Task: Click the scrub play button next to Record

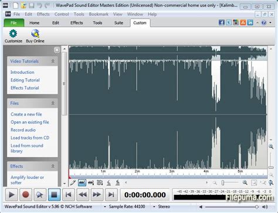Action: click(x=40, y=195)
